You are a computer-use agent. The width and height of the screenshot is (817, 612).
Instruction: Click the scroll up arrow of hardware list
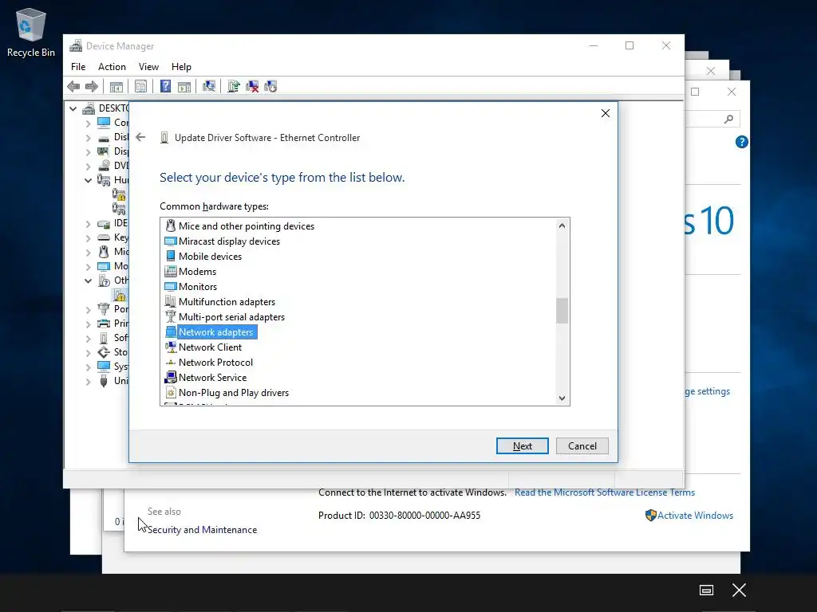(x=562, y=226)
